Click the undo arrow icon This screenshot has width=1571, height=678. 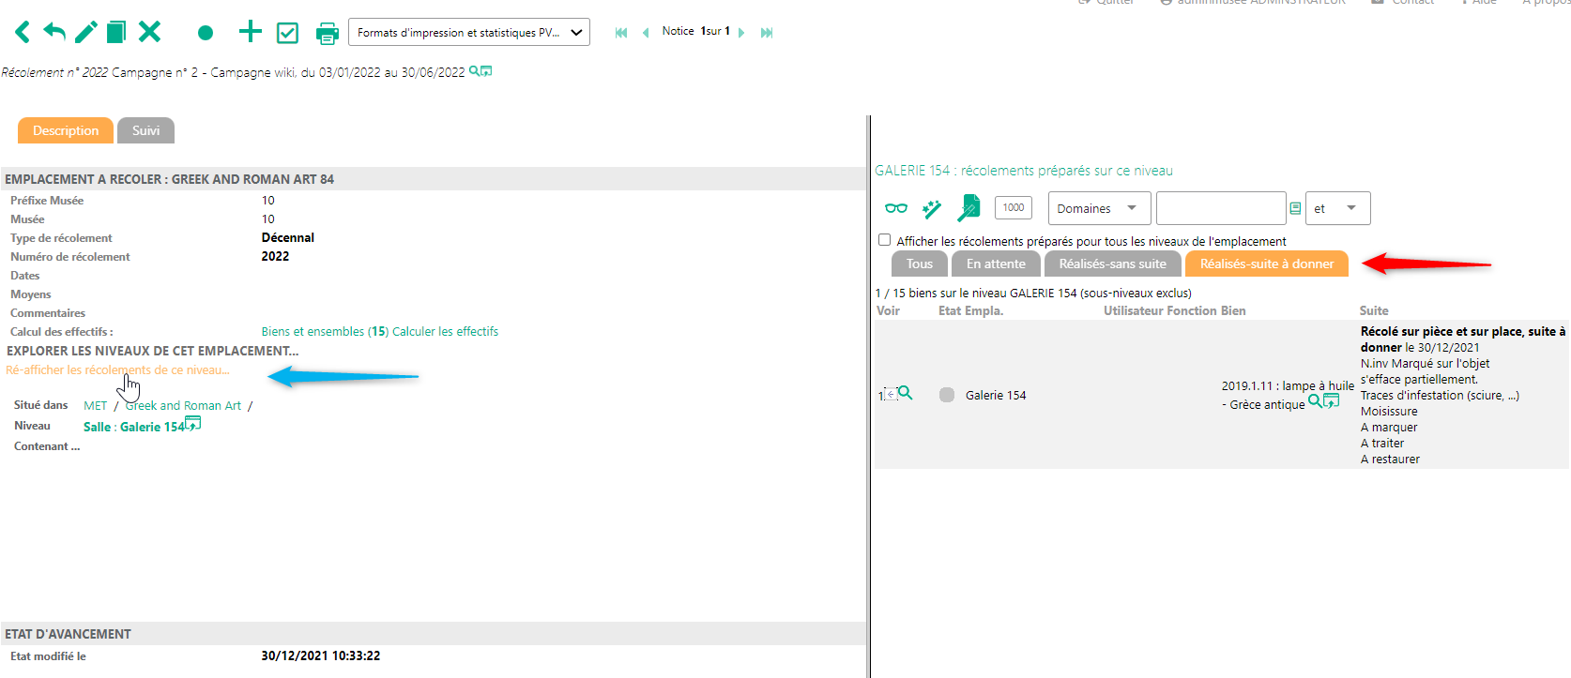click(54, 33)
